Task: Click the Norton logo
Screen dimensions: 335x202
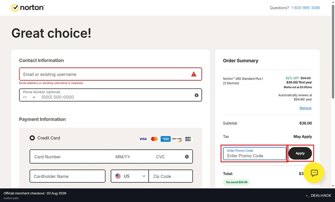Action: (x=28, y=8)
